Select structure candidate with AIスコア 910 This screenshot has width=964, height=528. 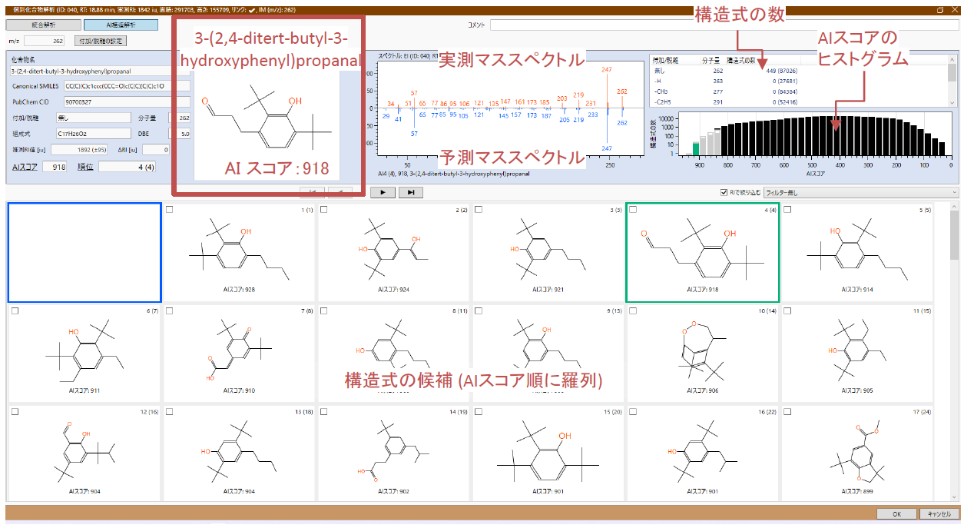coord(239,354)
